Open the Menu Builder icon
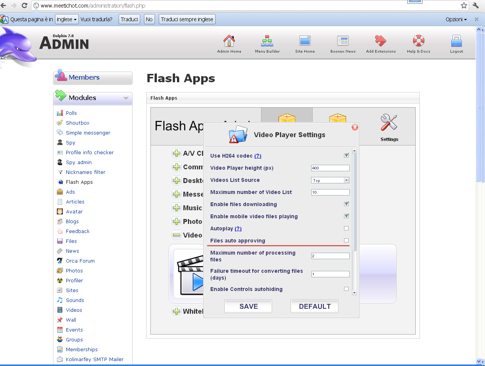Screen dimensions: 485x366 267,41
